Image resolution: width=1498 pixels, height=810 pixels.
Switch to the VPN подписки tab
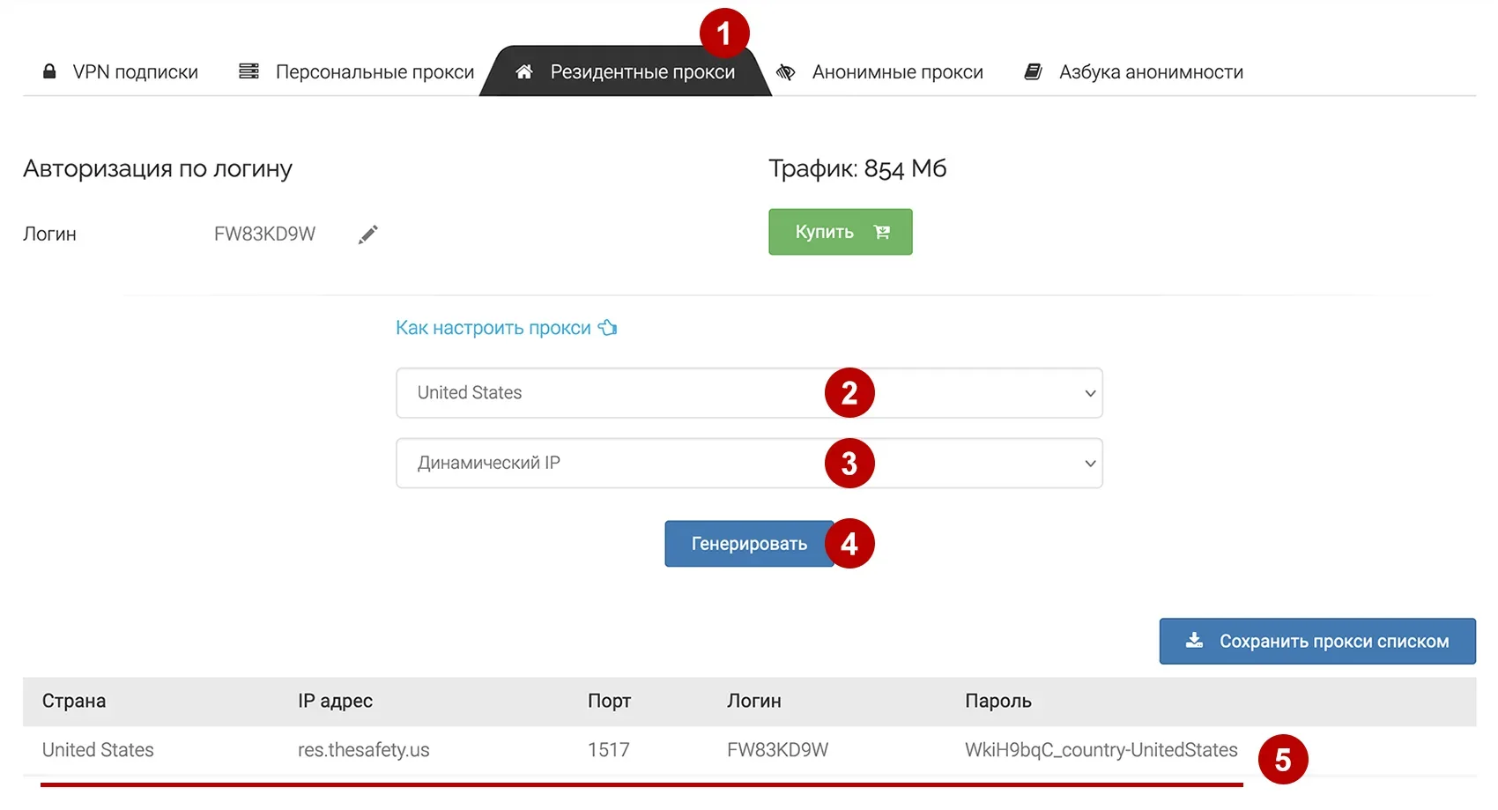[135, 72]
